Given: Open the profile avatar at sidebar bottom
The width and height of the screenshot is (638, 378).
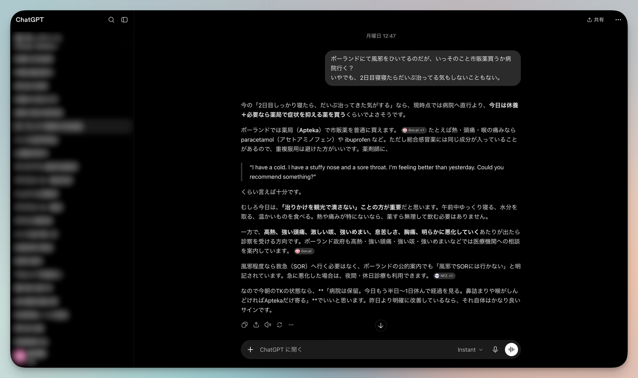Looking at the screenshot, I should 20,355.
